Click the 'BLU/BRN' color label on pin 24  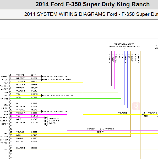point(20,148)
